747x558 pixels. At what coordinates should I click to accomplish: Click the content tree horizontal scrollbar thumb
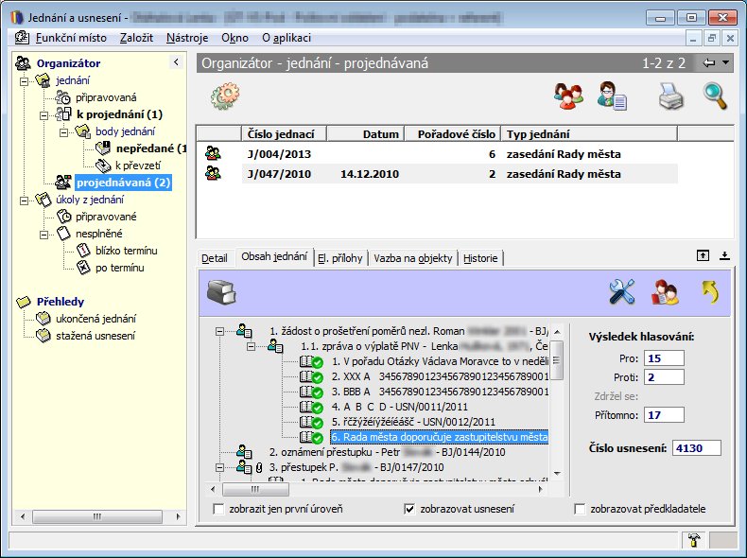(255, 489)
